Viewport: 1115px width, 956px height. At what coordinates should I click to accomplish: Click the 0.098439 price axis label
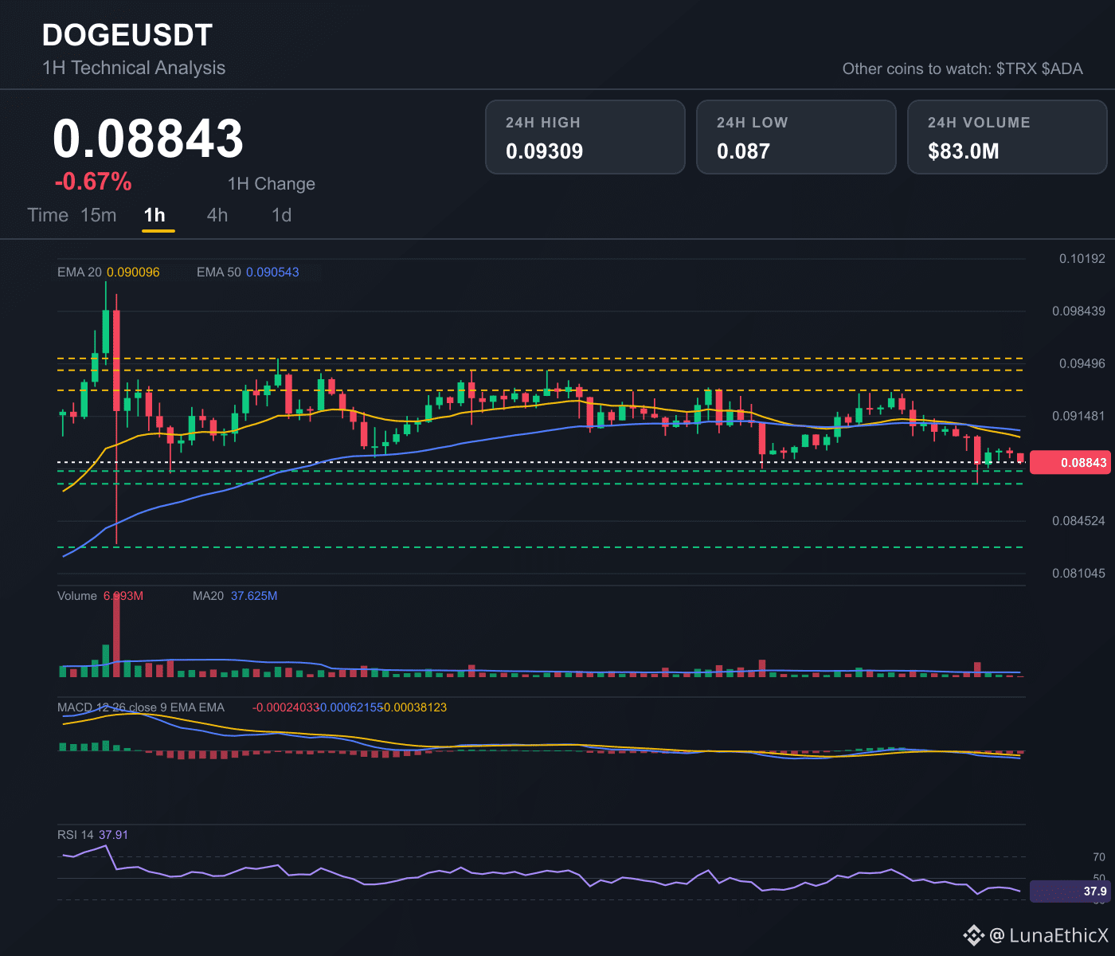[x=1078, y=311]
